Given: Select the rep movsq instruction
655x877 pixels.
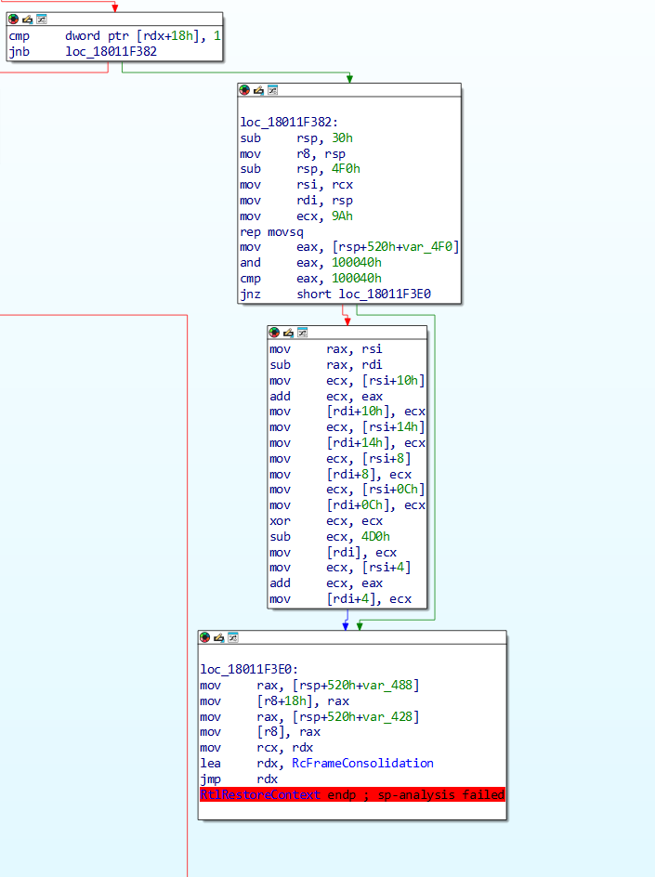Looking at the screenshot, I should tap(272, 231).
